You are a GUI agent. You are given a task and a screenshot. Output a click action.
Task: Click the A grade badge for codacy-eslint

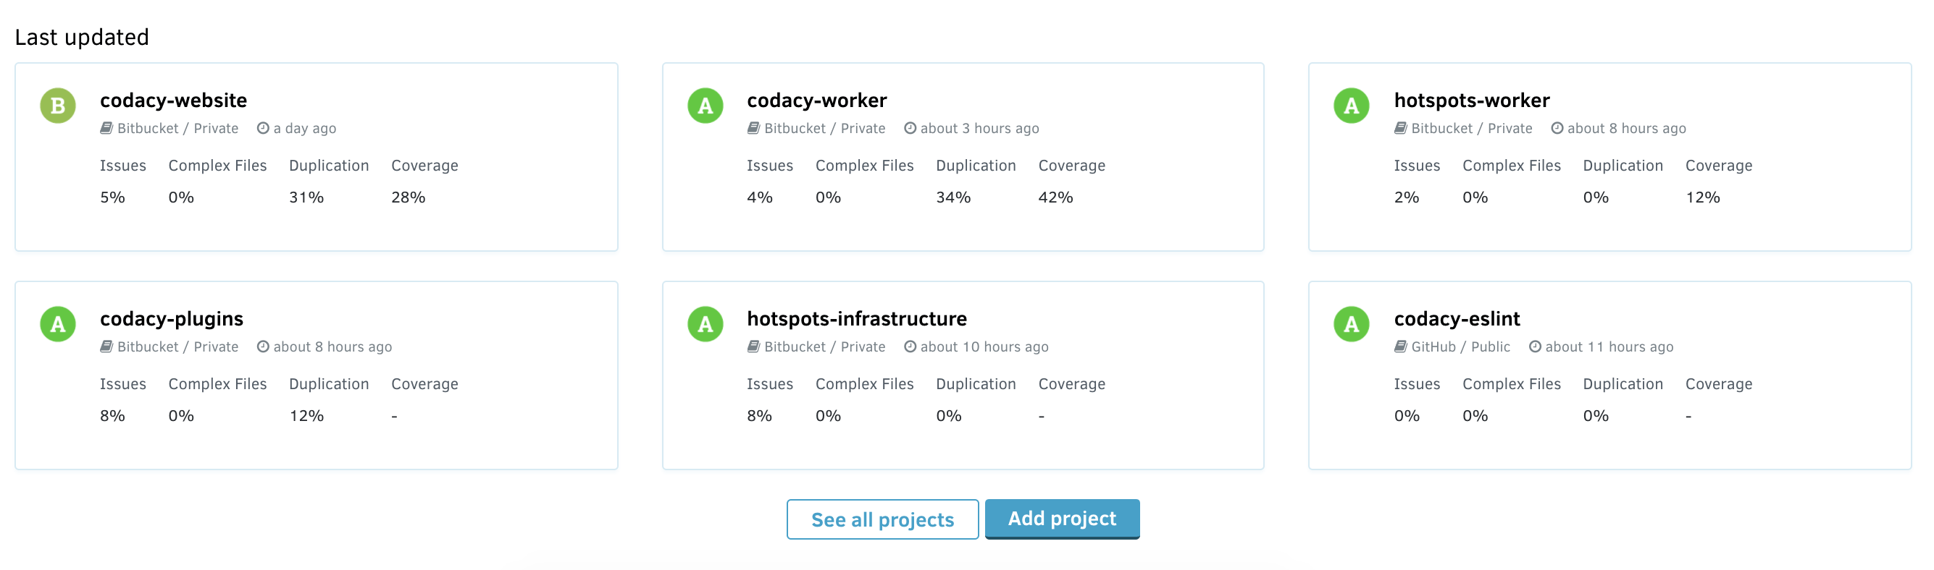(x=1352, y=324)
